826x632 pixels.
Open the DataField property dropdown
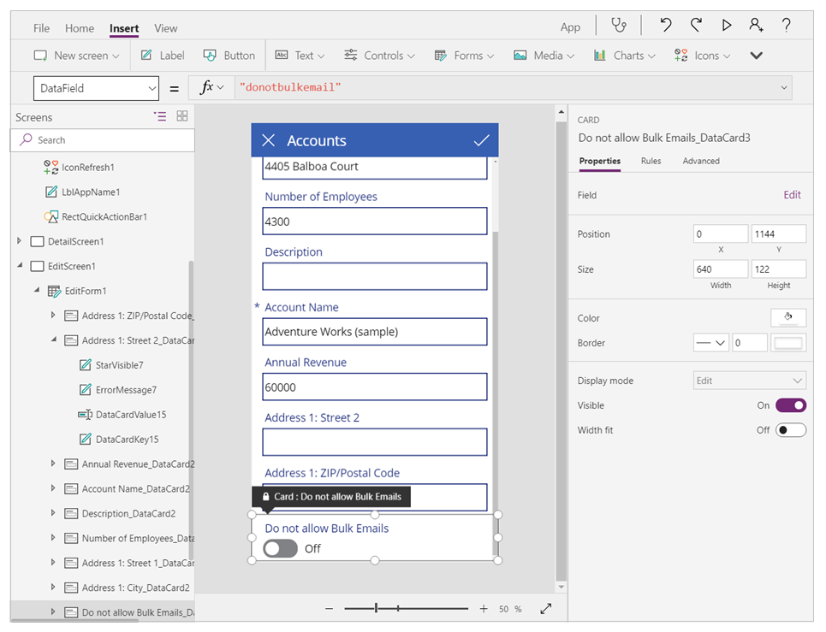click(96, 88)
